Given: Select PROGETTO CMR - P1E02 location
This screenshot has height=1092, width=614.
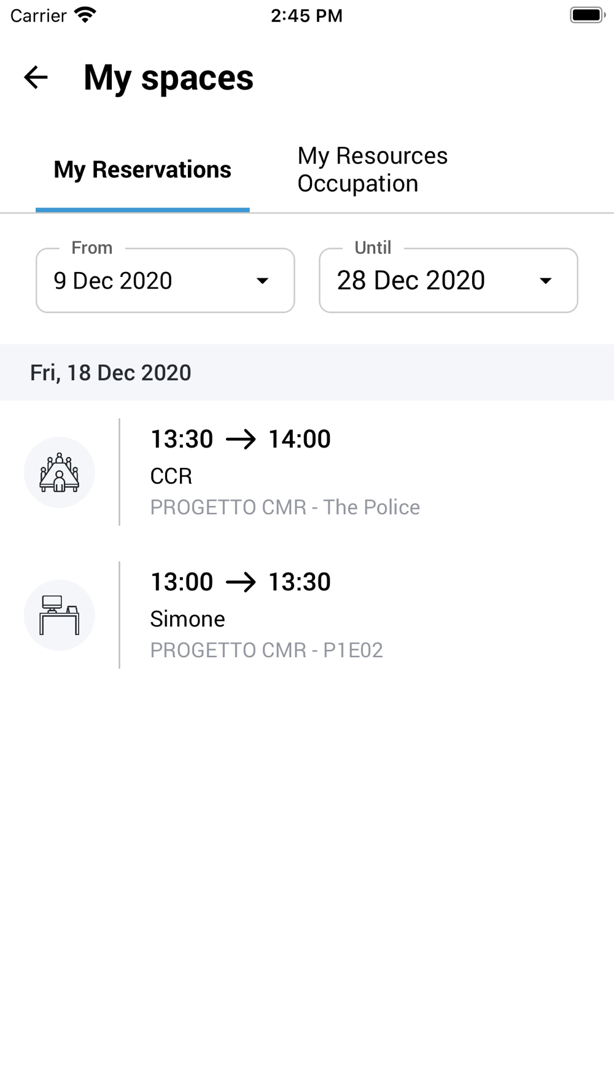Looking at the screenshot, I should (x=266, y=650).
